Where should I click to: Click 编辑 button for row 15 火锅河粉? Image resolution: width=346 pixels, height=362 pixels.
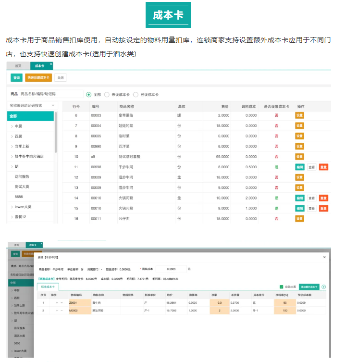click(299, 209)
